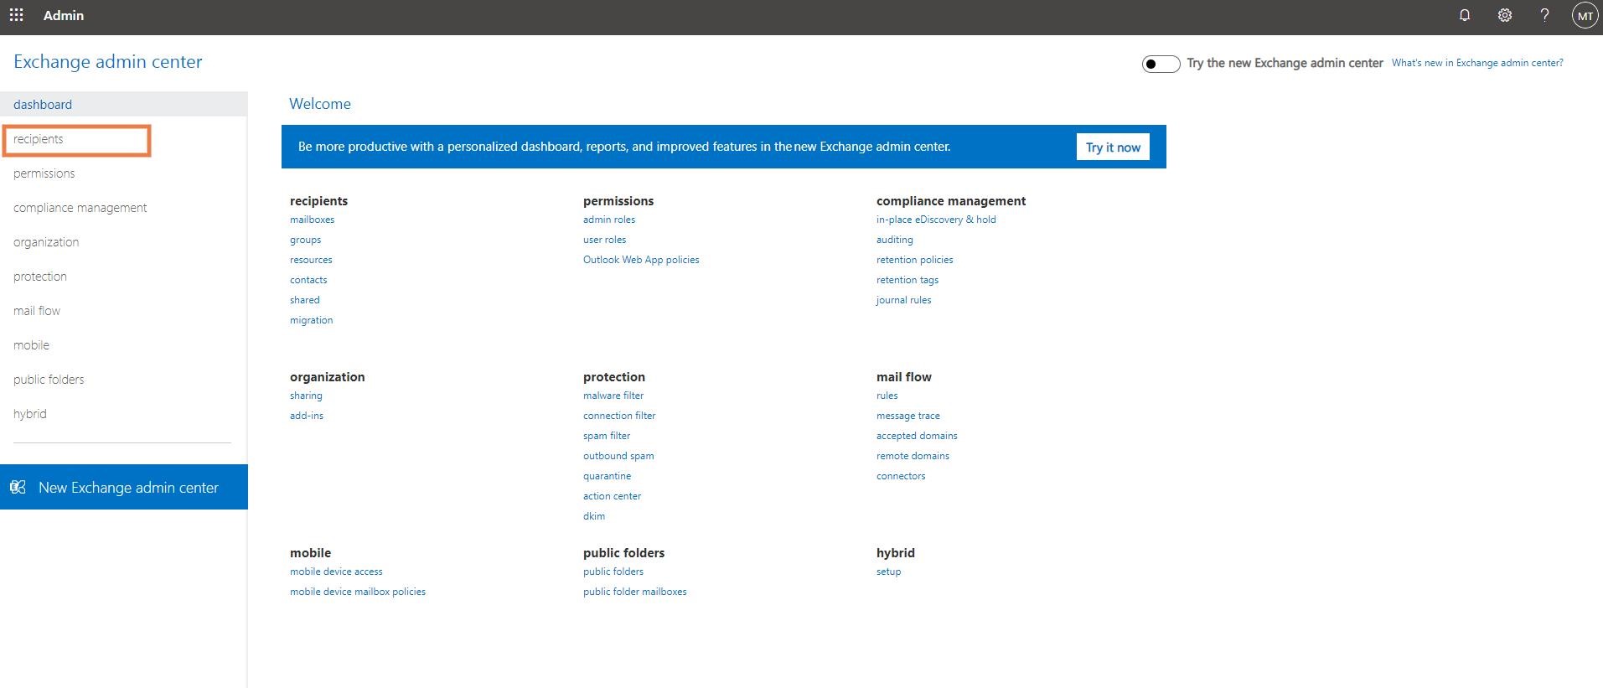The height and width of the screenshot is (688, 1603).
Task: Open the shared link under recipients
Action: [305, 300]
